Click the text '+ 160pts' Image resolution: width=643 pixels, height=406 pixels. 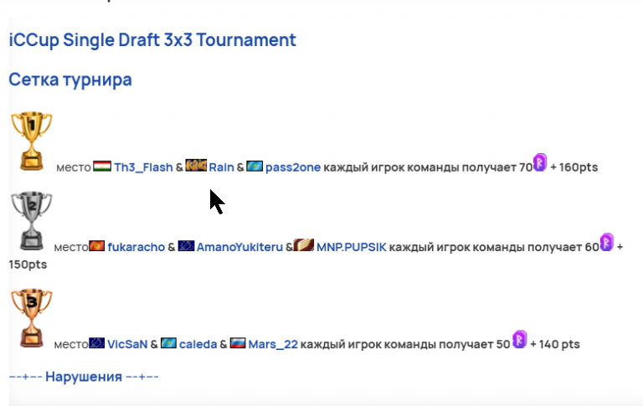tap(574, 167)
